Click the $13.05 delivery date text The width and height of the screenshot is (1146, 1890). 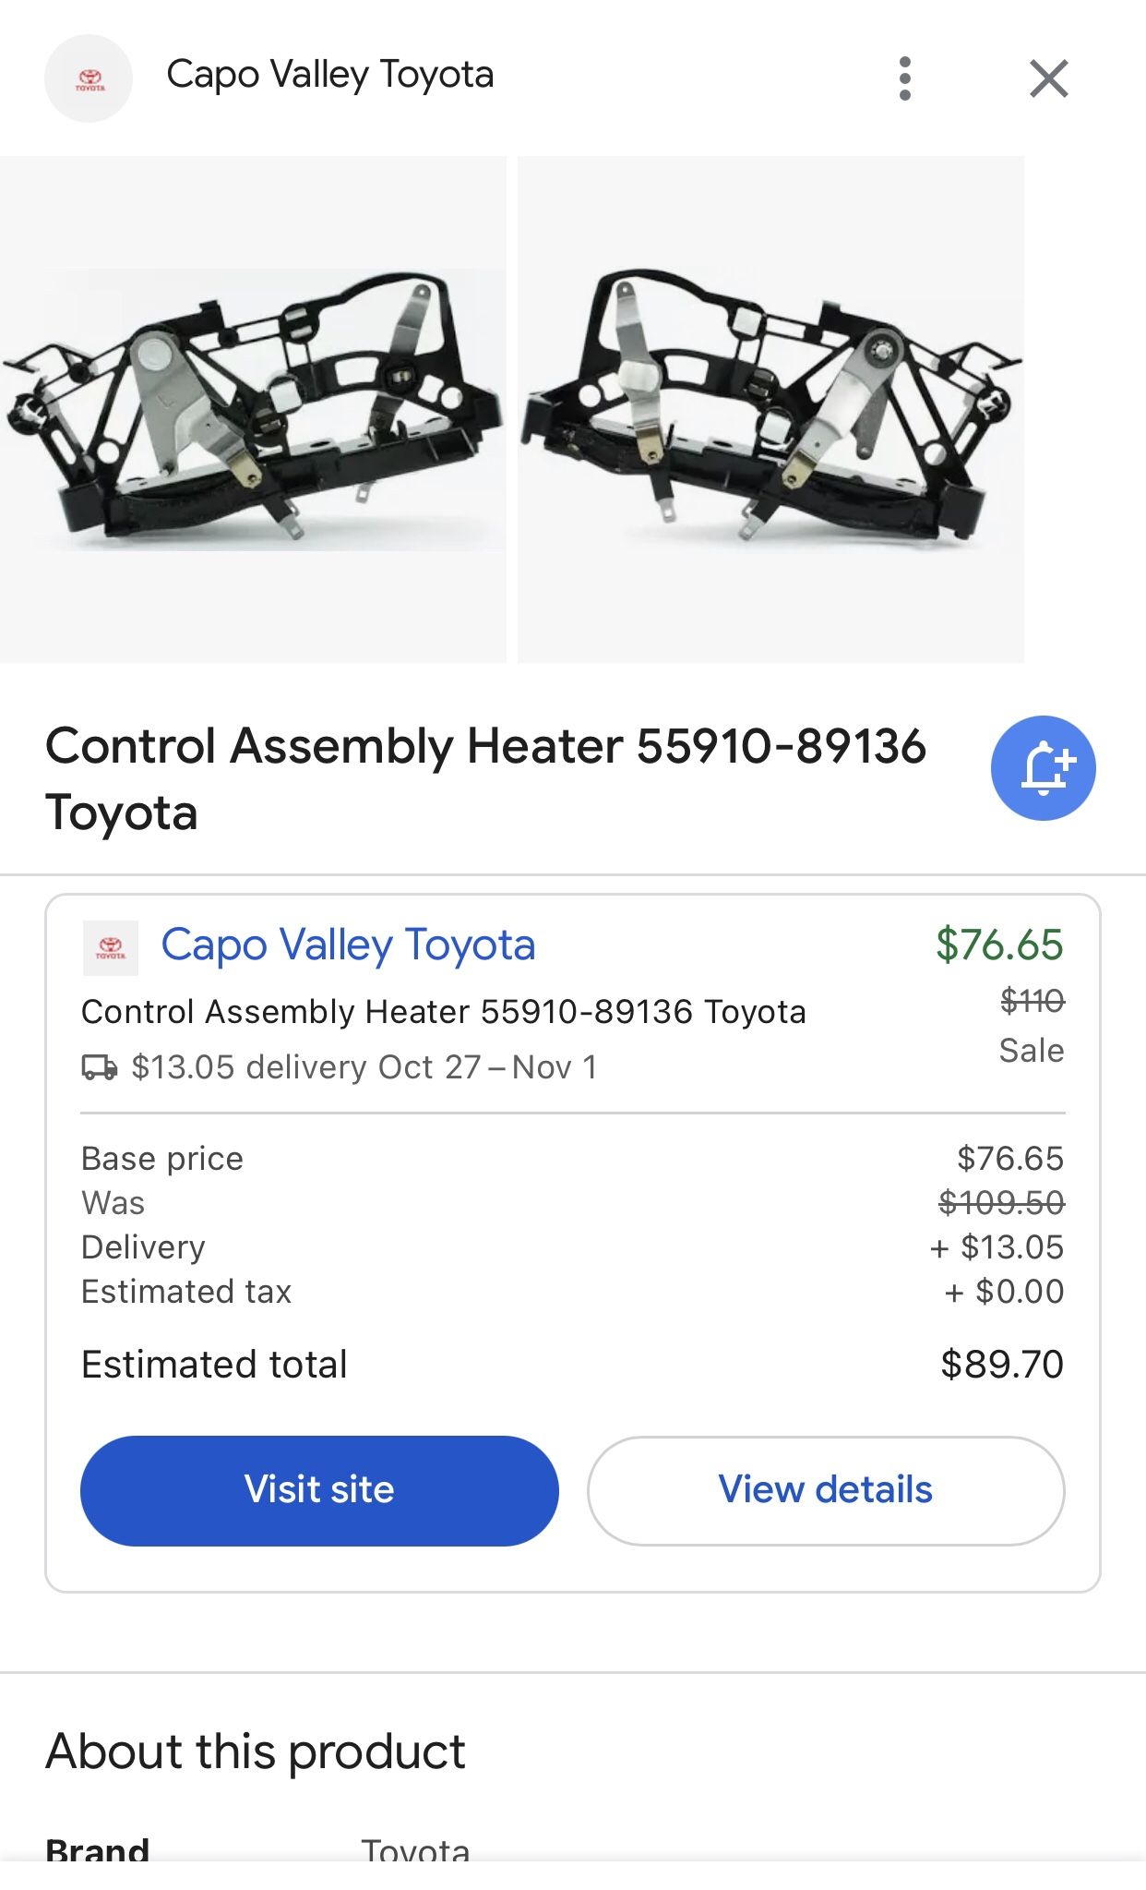[x=364, y=1067]
